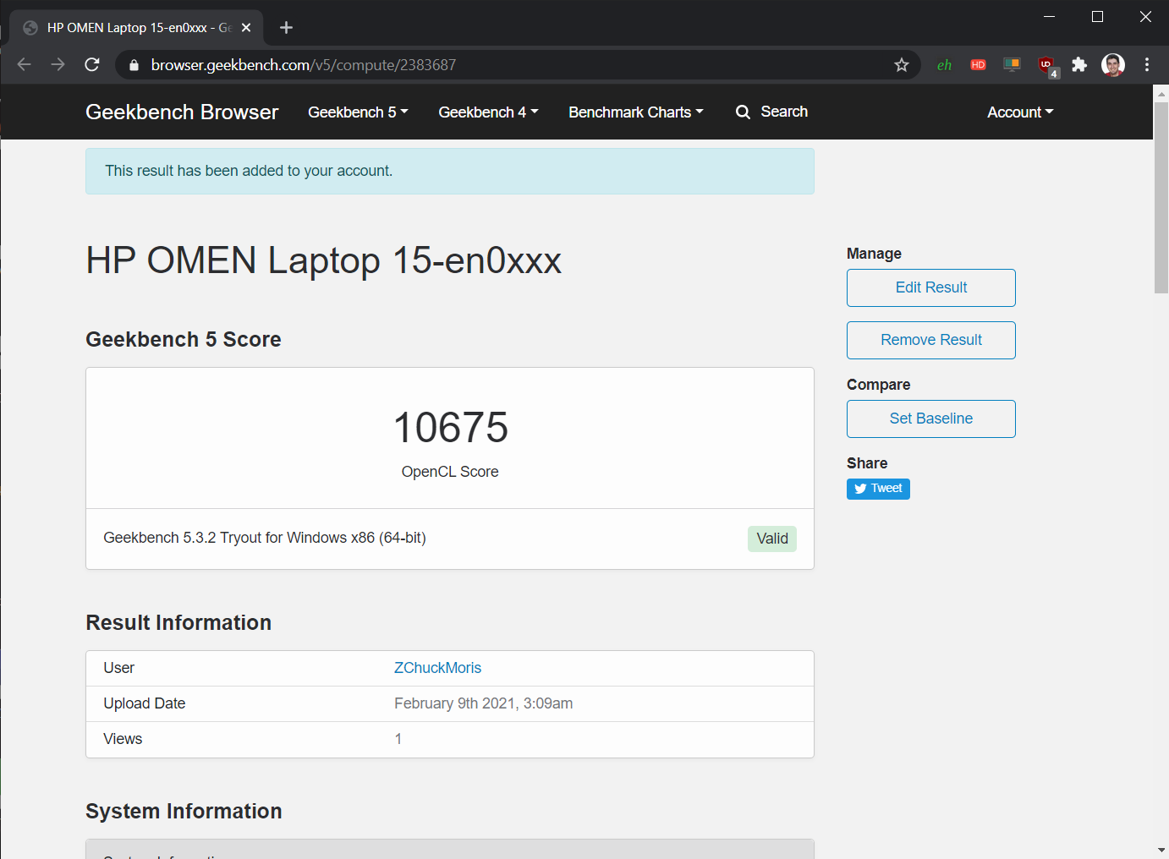Open a new browser tab with plus
The height and width of the screenshot is (859, 1169).
point(286,28)
